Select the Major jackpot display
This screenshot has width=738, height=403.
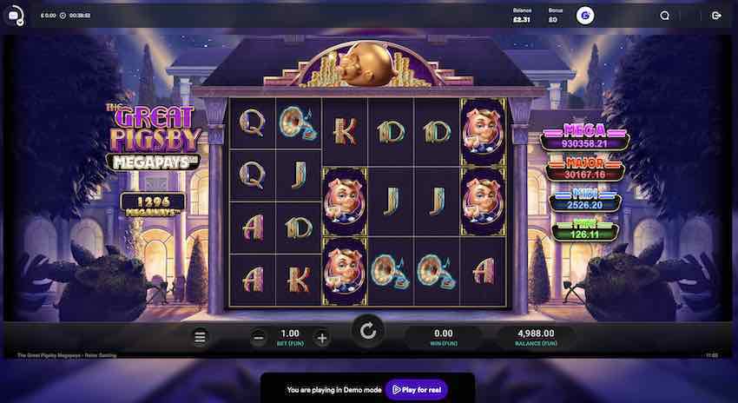point(584,169)
